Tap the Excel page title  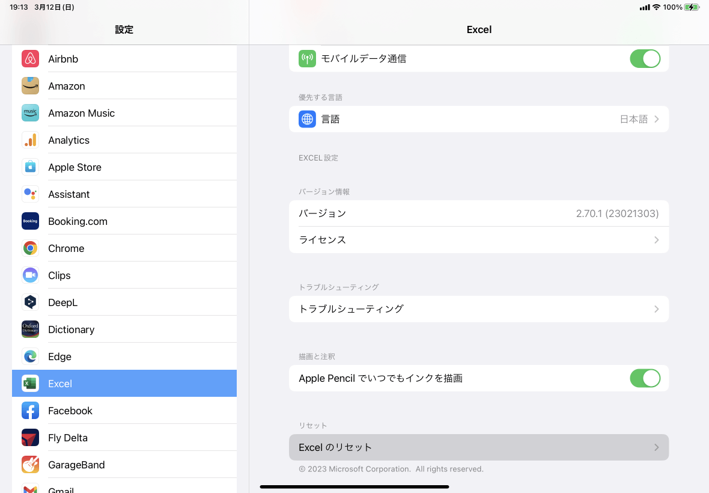(x=479, y=30)
